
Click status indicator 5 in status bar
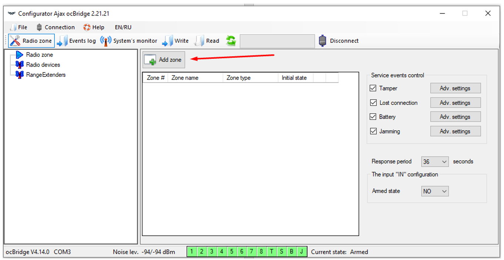click(232, 252)
